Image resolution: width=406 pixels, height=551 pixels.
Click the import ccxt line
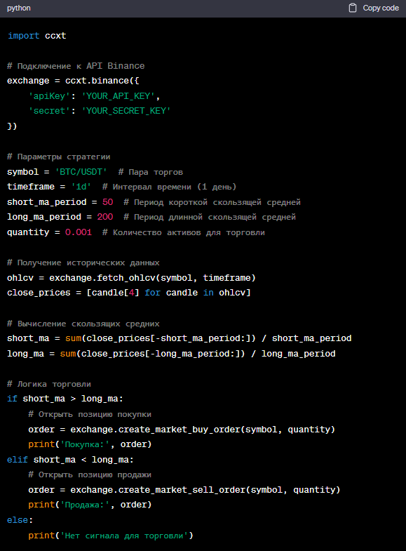tap(37, 36)
